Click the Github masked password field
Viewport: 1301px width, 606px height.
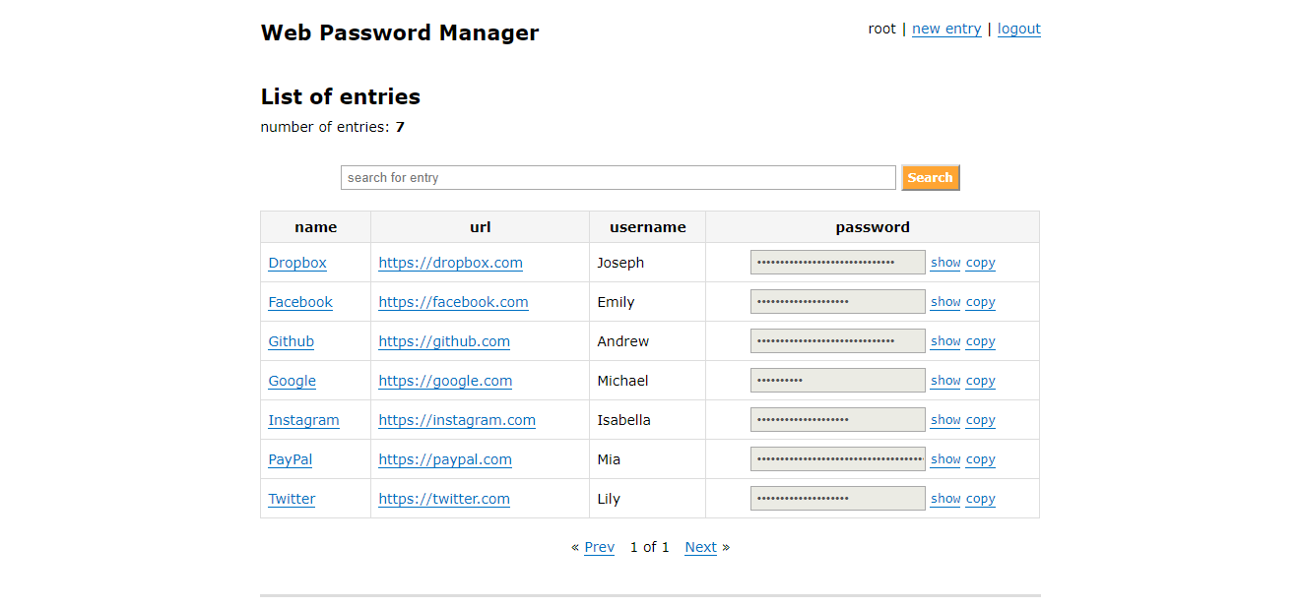point(838,341)
